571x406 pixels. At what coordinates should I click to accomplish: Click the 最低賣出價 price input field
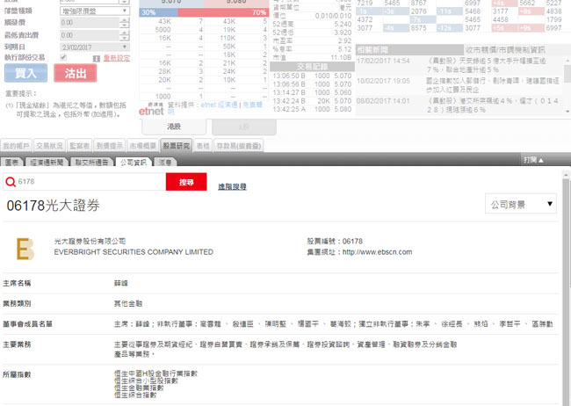pyautogui.click(x=90, y=35)
